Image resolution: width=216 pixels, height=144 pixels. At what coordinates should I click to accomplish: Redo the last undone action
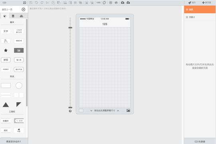(x=42, y=3)
